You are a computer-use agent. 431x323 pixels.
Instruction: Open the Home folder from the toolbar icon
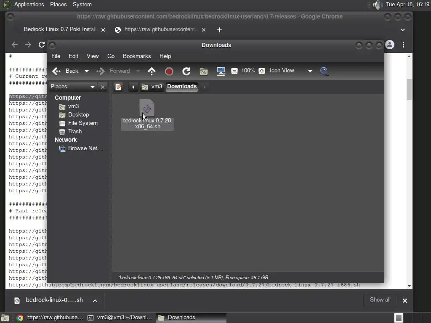click(x=204, y=71)
